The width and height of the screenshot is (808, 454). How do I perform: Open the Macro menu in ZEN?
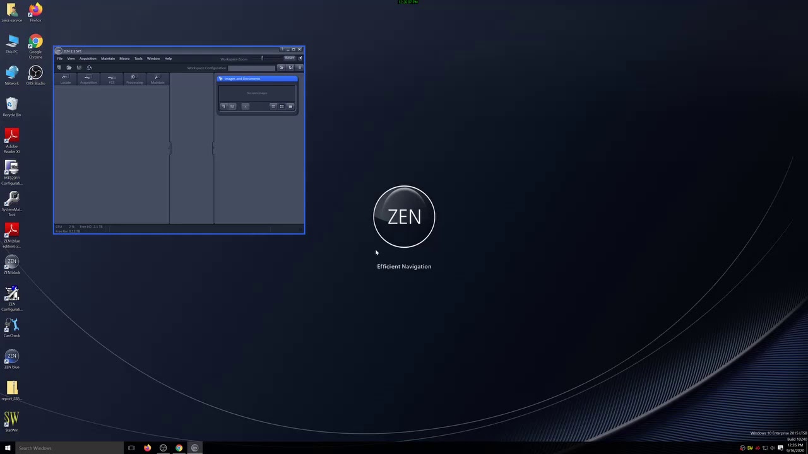(124, 59)
